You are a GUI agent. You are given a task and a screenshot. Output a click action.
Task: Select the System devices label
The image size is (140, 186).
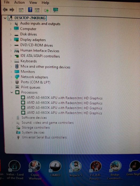33,132
